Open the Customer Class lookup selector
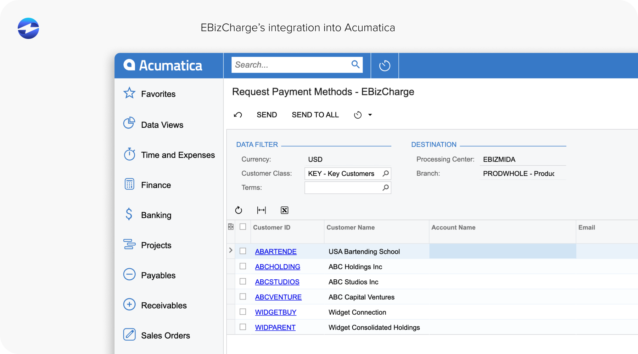Viewport: 638px width, 354px height. point(385,173)
